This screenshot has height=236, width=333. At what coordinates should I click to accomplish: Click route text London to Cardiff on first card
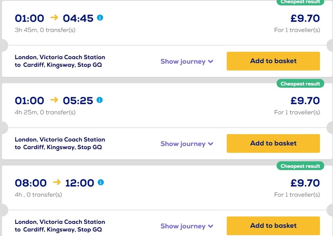click(60, 61)
